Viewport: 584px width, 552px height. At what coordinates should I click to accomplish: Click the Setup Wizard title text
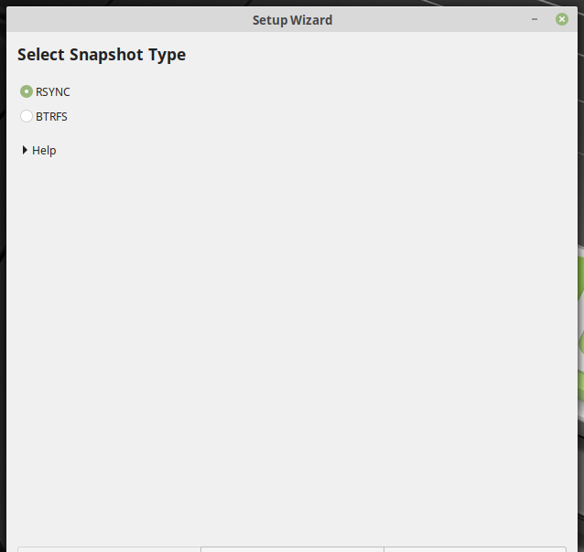tap(292, 20)
